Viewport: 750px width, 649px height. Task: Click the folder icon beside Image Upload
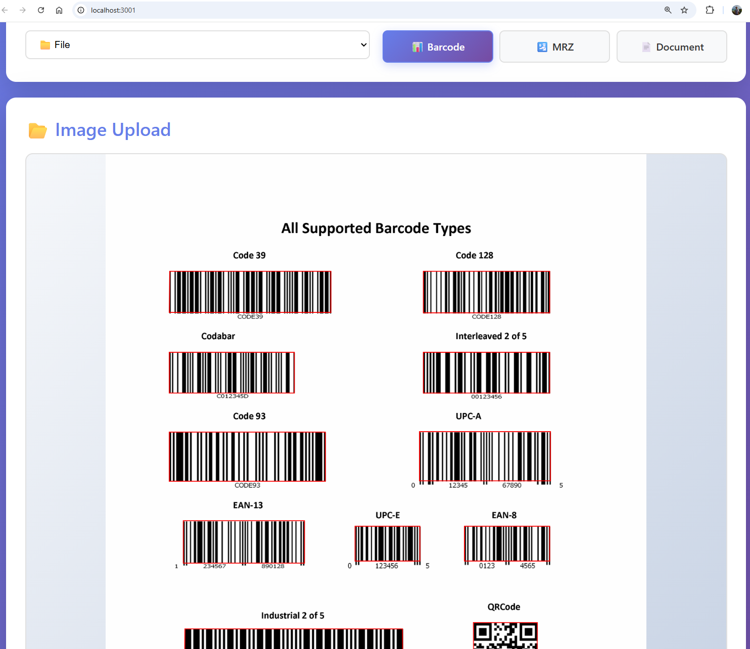tap(37, 130)
